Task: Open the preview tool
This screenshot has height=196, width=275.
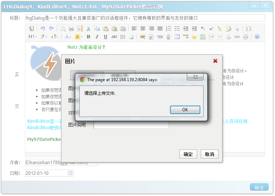Action: coord(62,29)
